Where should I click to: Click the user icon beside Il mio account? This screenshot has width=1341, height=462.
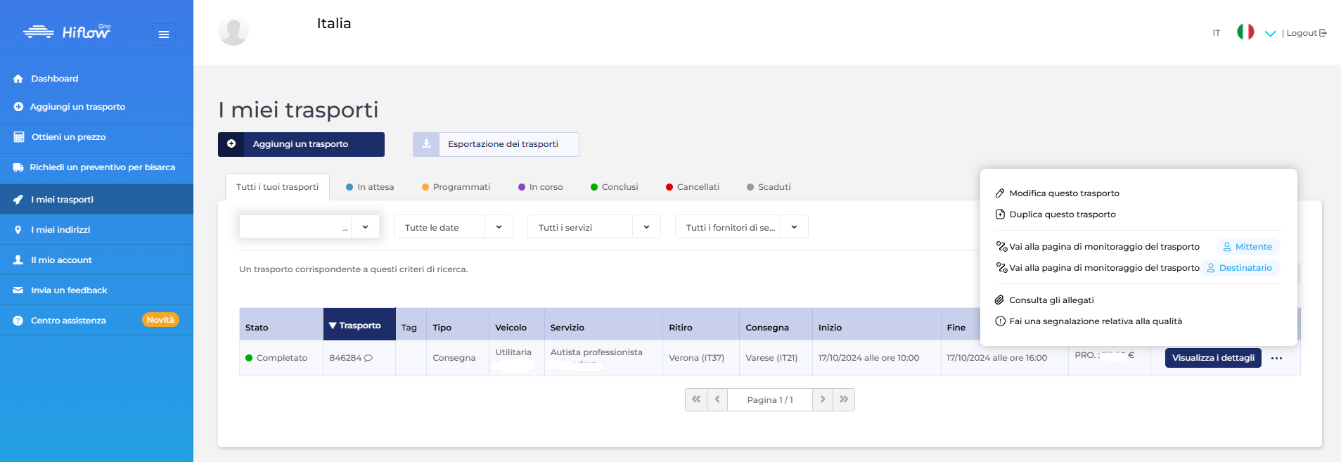[x=18, y=260]
